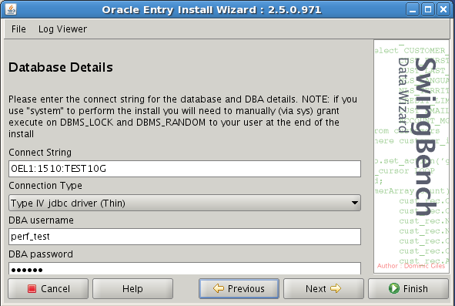Focus the DBA password field
The image size is (455, 306).
click(x=185, y=268)
